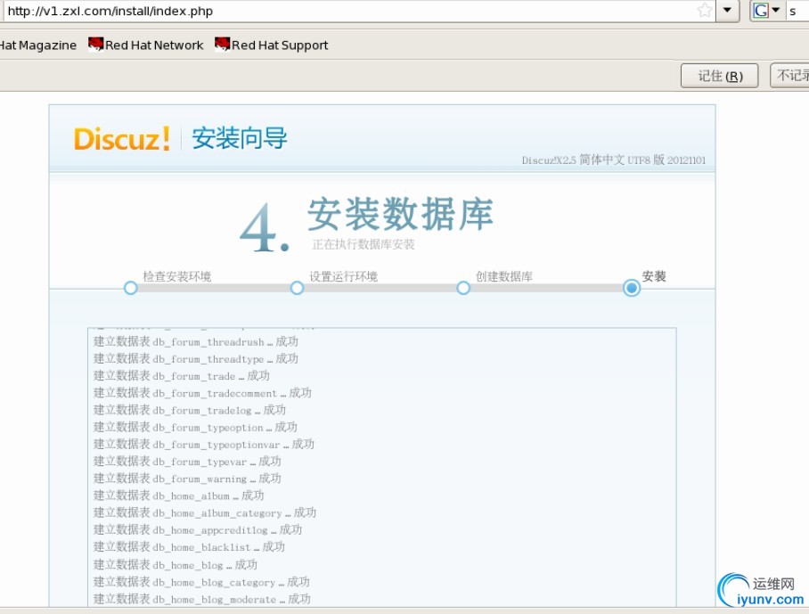
Task: Select the db_home_blog_moderate log line
Action: [202, 599]
